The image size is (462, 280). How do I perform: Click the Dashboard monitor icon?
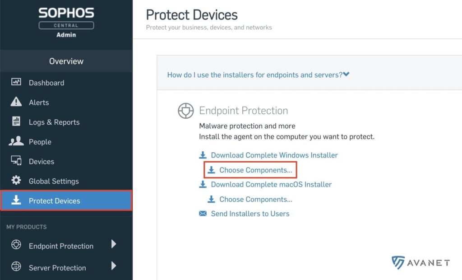pos(16,82)
